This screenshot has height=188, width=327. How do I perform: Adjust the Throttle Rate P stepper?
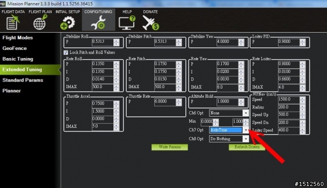pos(179,102)
